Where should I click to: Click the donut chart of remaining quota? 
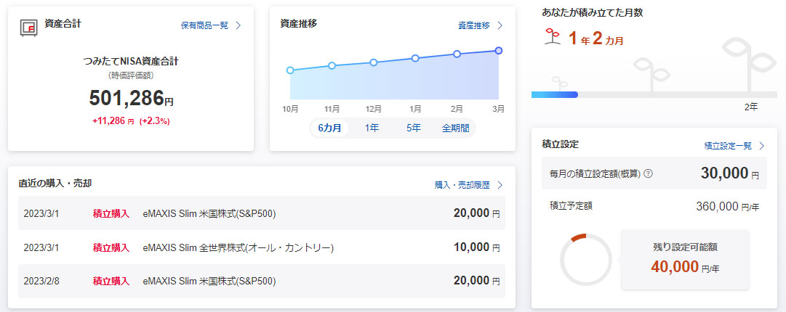585,259
